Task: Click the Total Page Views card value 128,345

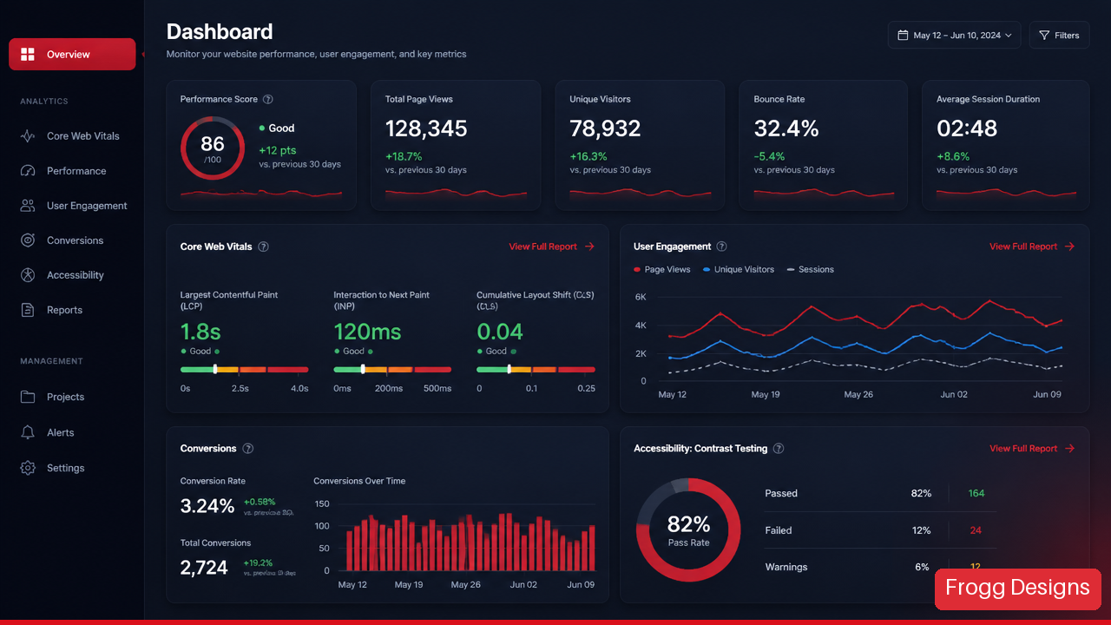Action: click(426, 129)
